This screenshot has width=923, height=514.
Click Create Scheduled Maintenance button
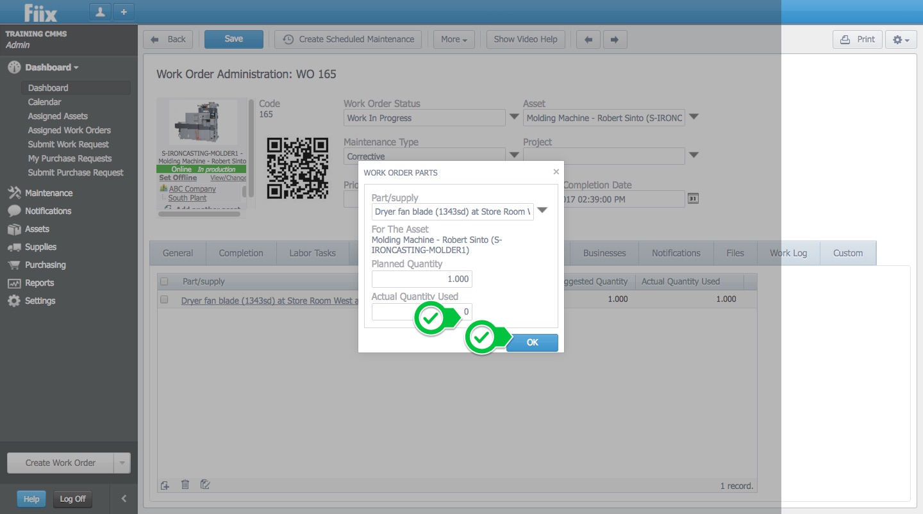(349, 39)
